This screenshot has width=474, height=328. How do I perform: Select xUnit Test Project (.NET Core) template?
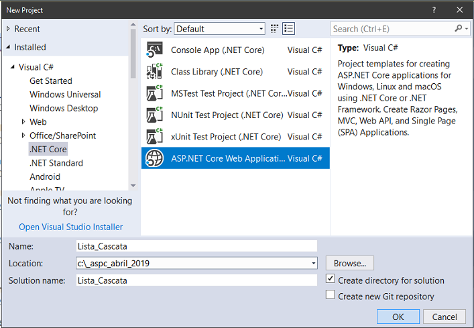[x=235, y=137]
